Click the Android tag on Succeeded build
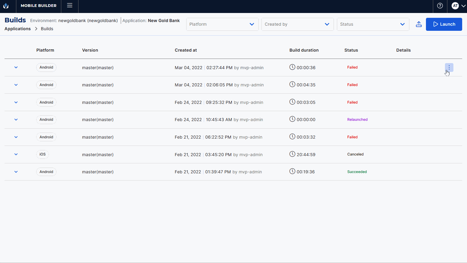This screenshot has height=263, width=467. coord(46,172)
